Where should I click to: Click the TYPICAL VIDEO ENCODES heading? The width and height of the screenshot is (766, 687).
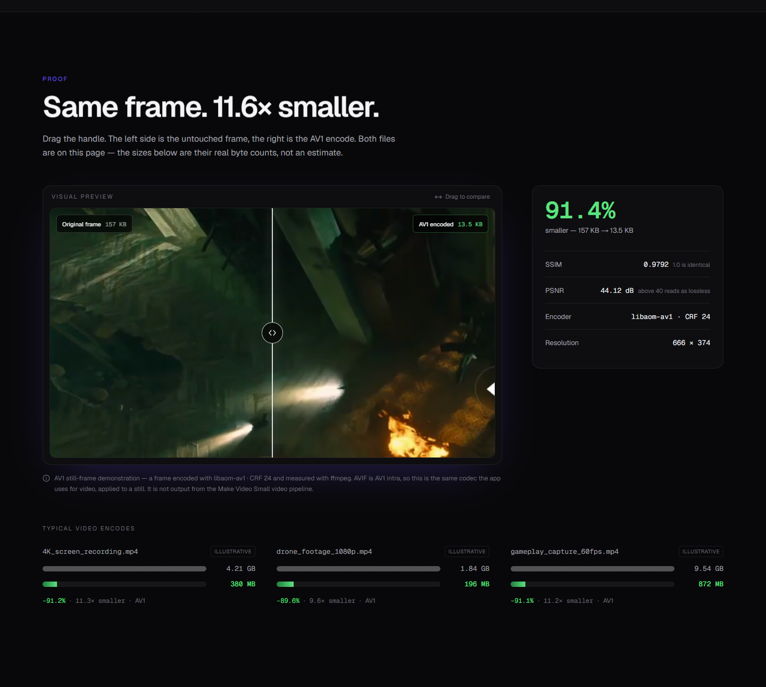click(89, 528)
